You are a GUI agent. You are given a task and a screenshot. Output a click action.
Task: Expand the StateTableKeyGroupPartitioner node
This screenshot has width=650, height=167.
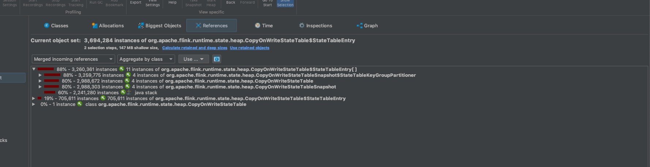[x=40, y=75]
